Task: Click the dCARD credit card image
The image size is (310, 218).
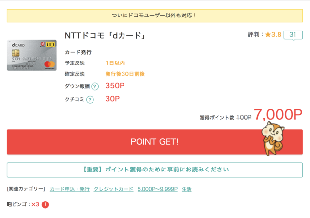Action: (31, 55)
